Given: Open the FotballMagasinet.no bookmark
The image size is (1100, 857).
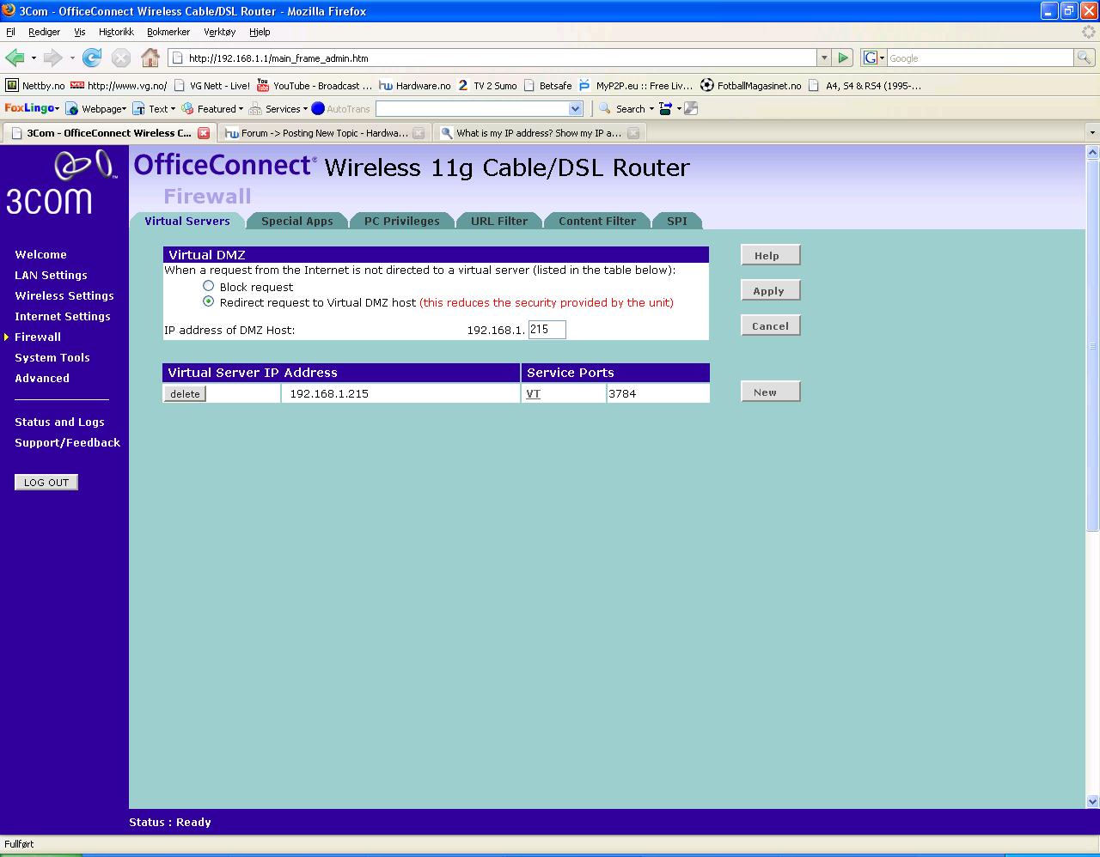Looking at the screenshot, I should [751, 85].
